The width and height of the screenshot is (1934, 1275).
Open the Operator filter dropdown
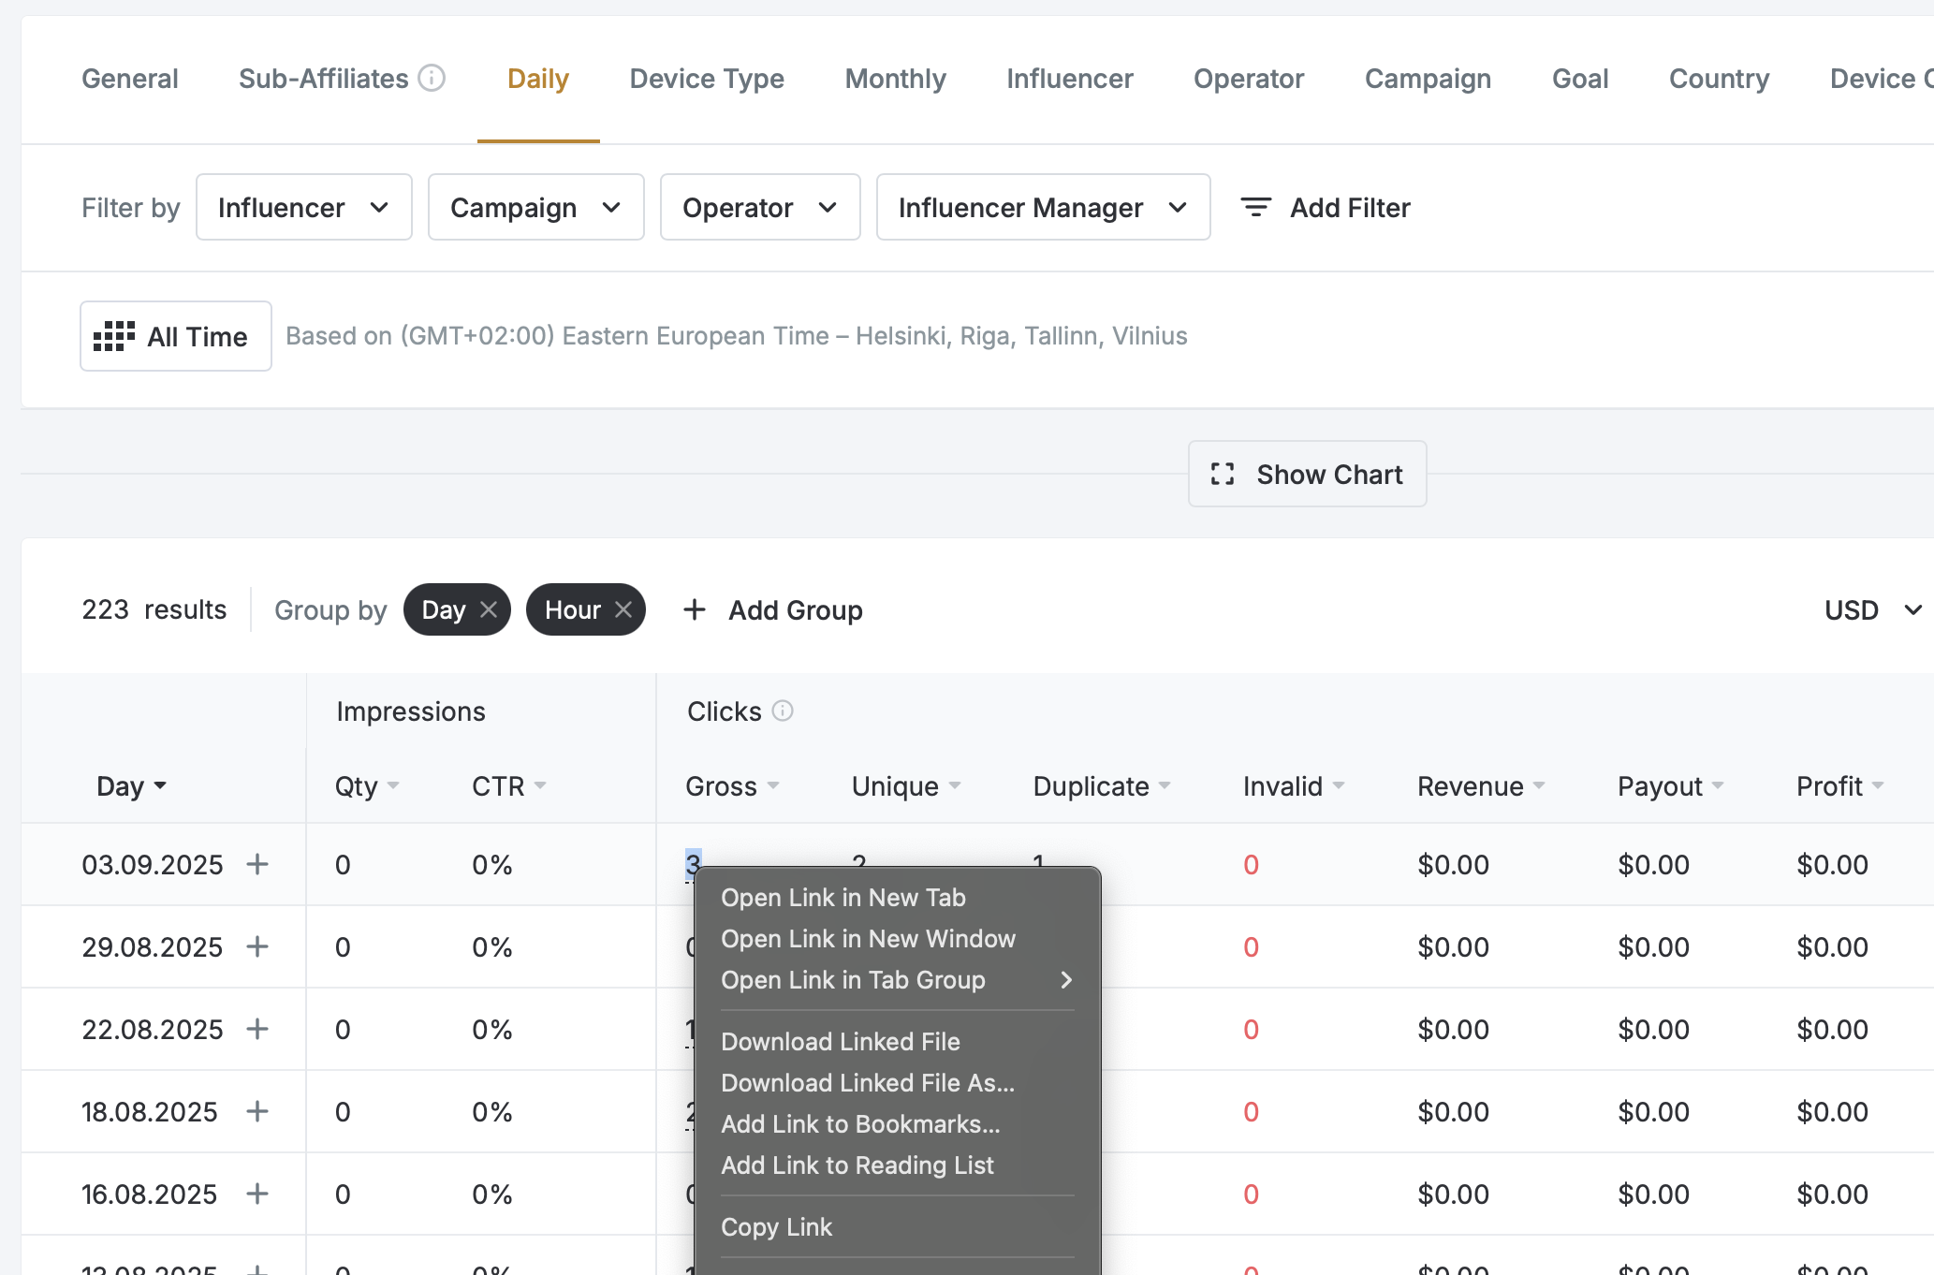[x=760, y=207]
